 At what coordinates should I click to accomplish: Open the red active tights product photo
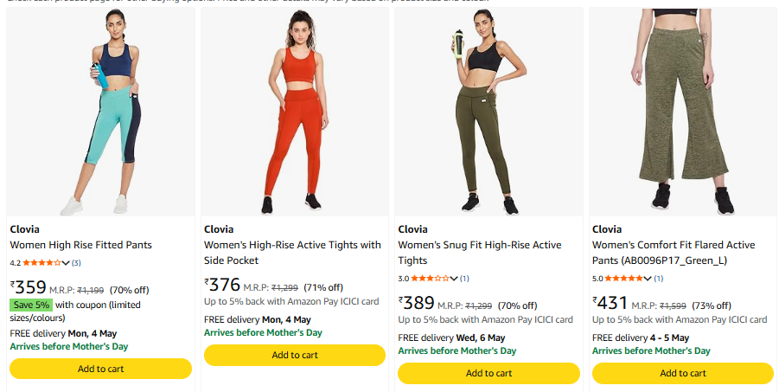[295, 112]
